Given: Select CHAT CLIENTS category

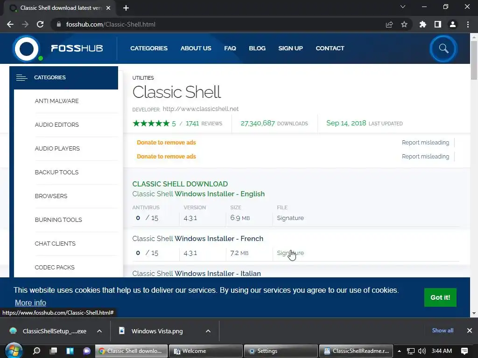Looking at the screenshot, I should 55,243.
